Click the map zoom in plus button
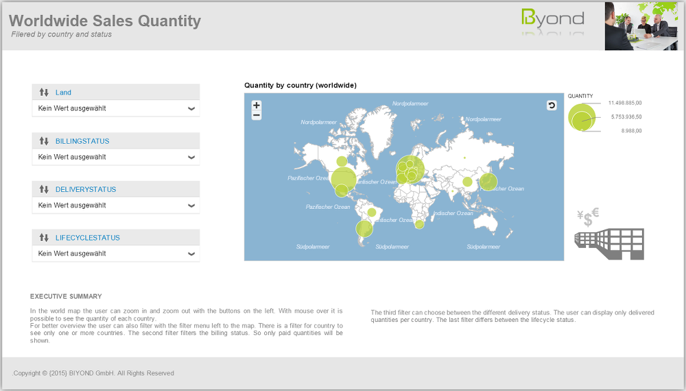 tap(257, 105)
